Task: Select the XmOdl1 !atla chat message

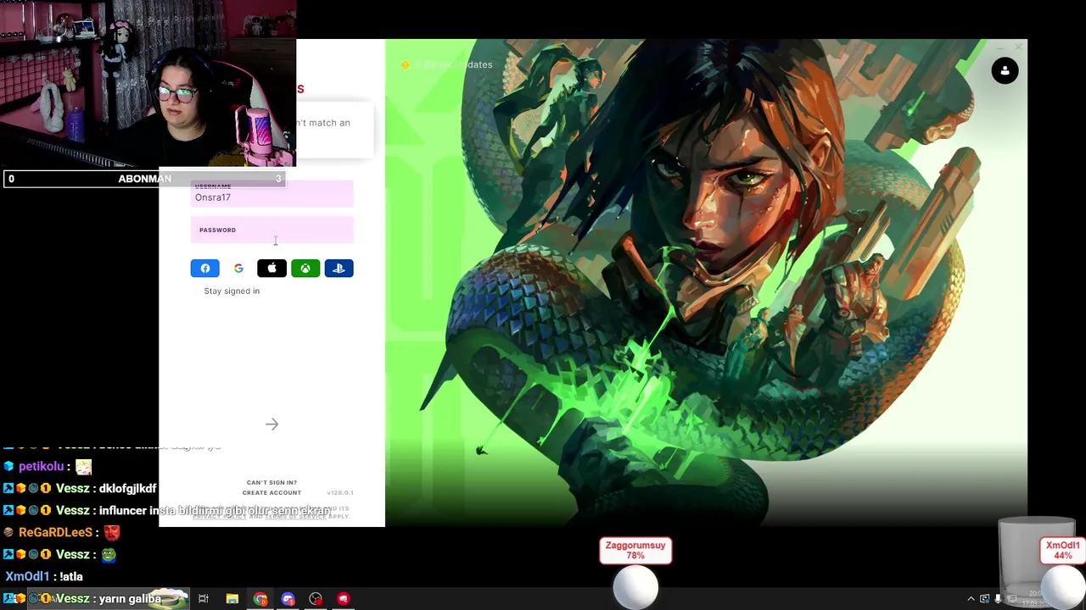Action: click(x=44, y=576)
